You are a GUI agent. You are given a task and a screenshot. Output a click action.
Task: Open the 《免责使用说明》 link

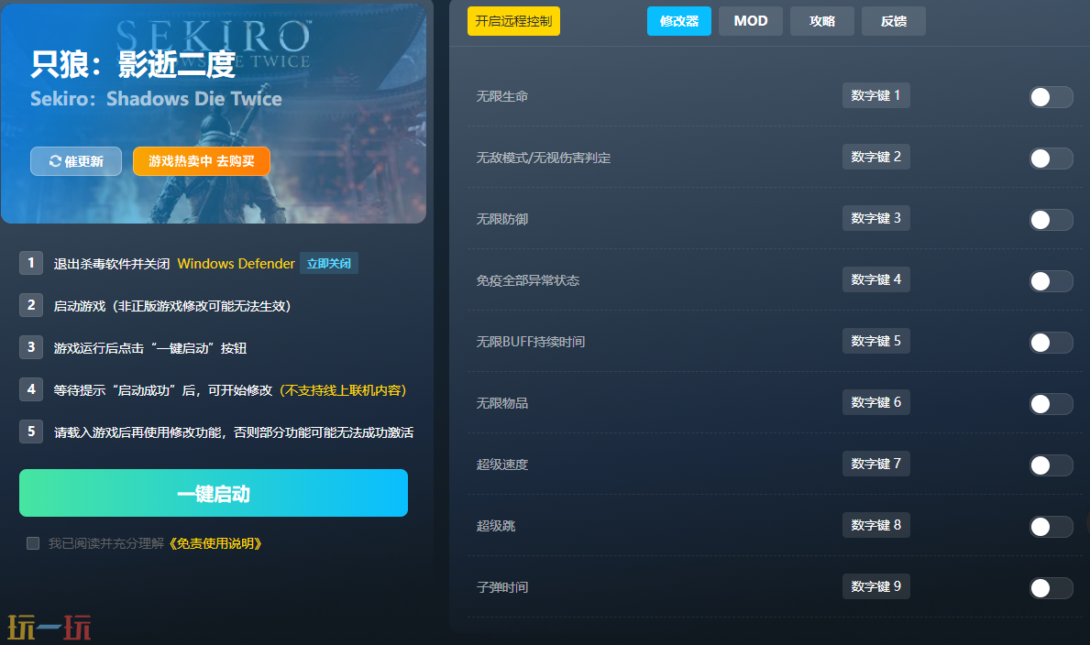pos(215,543)
